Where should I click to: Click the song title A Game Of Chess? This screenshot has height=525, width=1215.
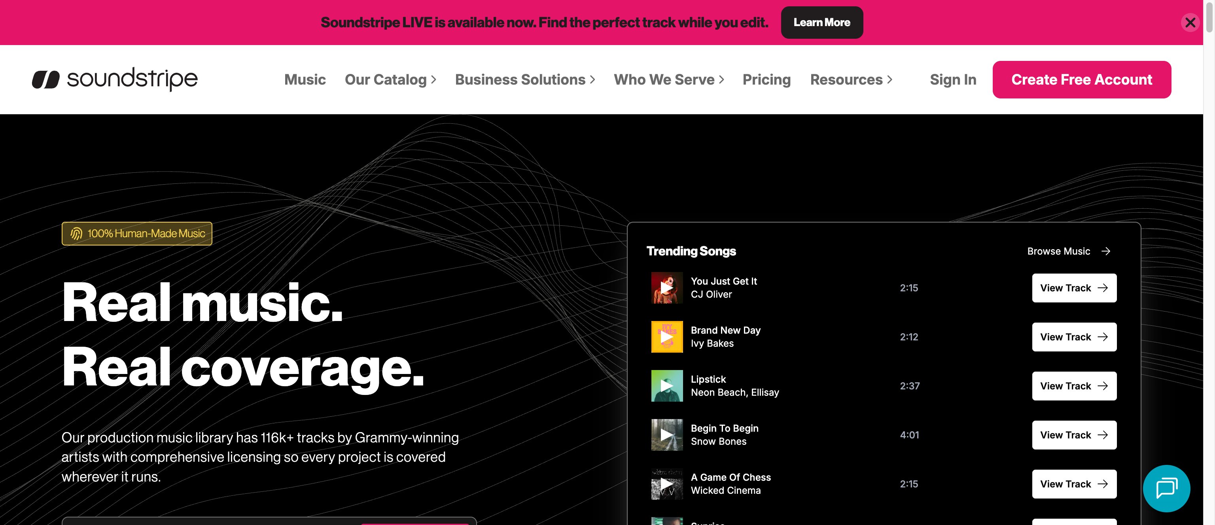tap(731, 477)
